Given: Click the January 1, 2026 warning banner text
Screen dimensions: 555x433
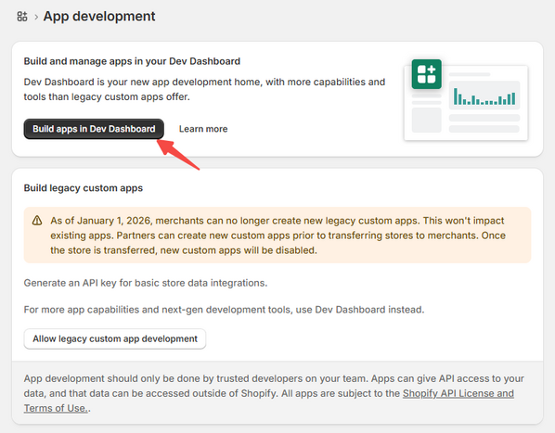Looking at the screenshot, I should pos(277,236).
